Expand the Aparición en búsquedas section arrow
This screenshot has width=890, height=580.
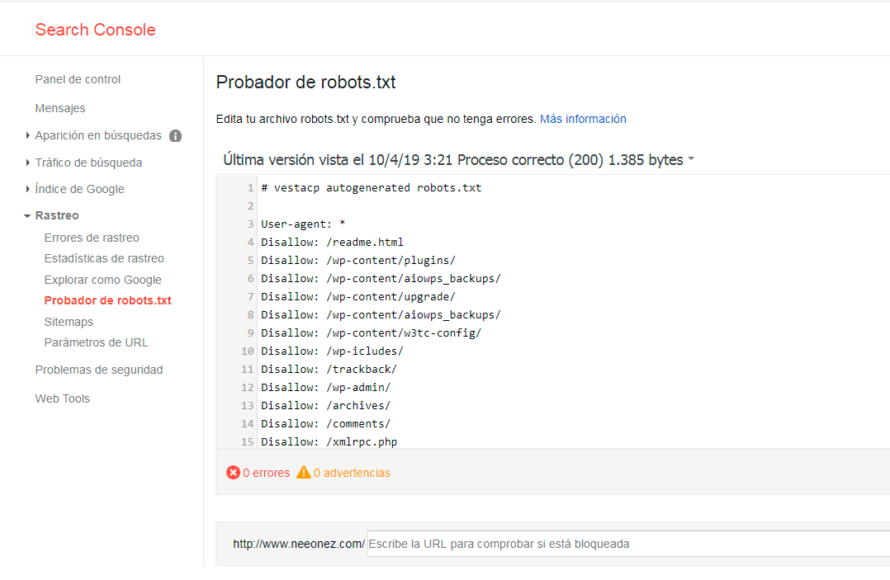point(27,135)
